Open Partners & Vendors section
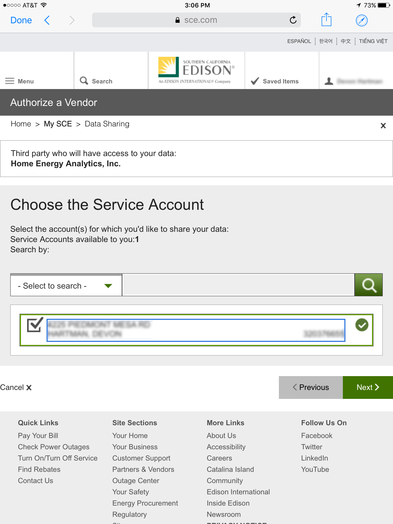This screenshot has width=393, height=524. pos(143,469)
